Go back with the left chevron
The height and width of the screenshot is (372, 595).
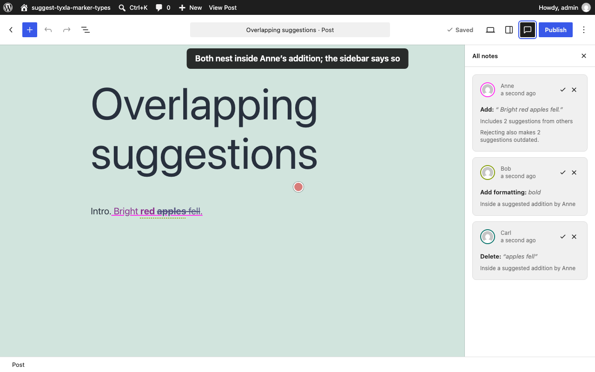(x=11, y=30)
